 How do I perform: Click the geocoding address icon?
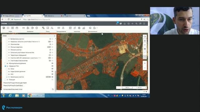tap(59, 28)
